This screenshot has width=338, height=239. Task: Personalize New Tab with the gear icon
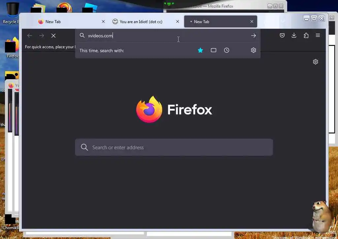pos(315,62)
